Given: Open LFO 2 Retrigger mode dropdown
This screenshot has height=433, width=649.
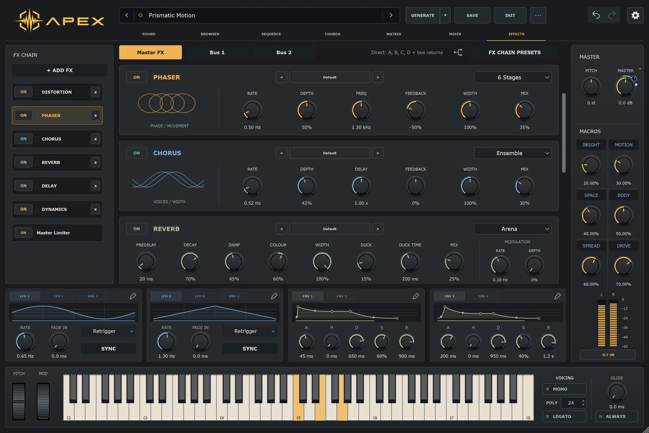Looking at the screenshot, I should point(250,331).
